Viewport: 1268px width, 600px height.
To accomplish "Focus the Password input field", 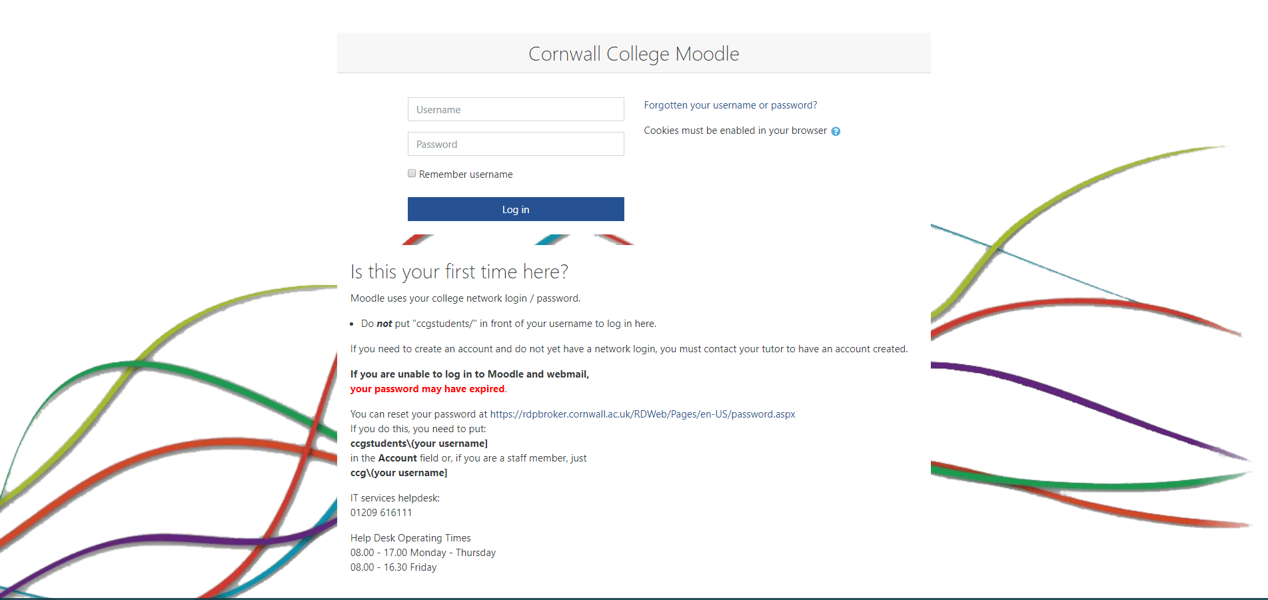I will (516, 144).
